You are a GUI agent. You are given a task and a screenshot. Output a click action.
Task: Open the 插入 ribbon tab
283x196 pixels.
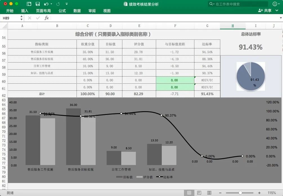tap(25, 11)
